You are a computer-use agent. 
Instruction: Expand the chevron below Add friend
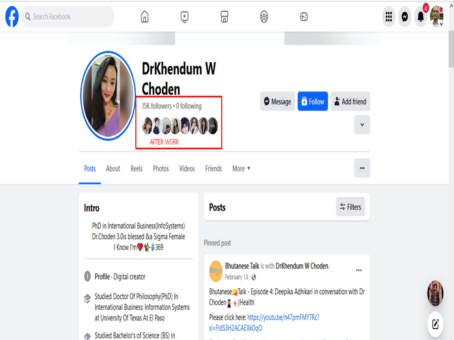click(362, 125)
